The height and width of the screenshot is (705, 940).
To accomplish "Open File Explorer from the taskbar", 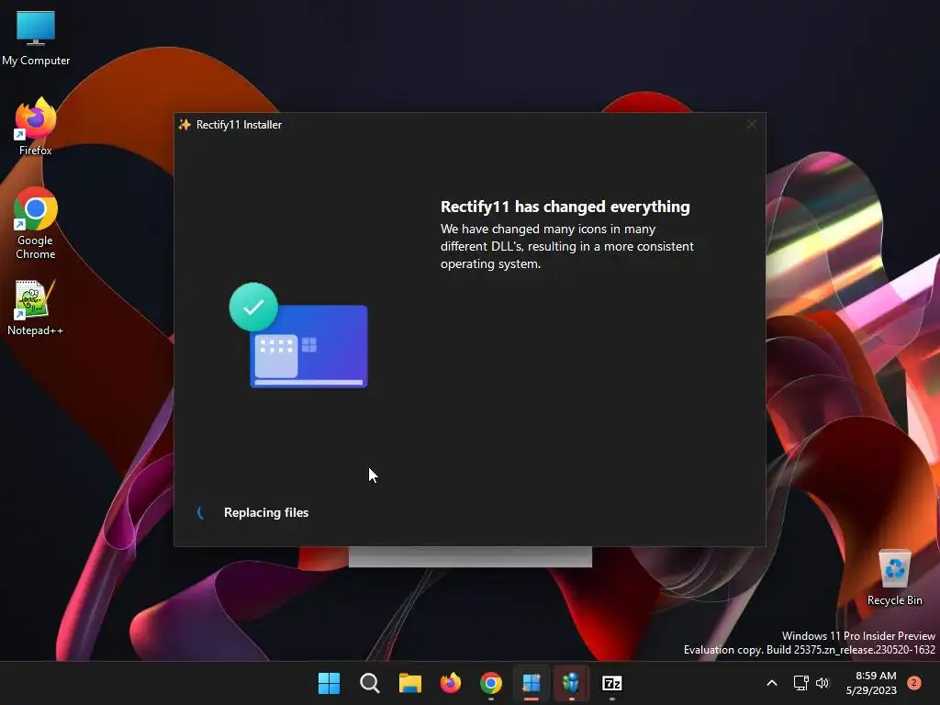I will click(x=410, y=683).
